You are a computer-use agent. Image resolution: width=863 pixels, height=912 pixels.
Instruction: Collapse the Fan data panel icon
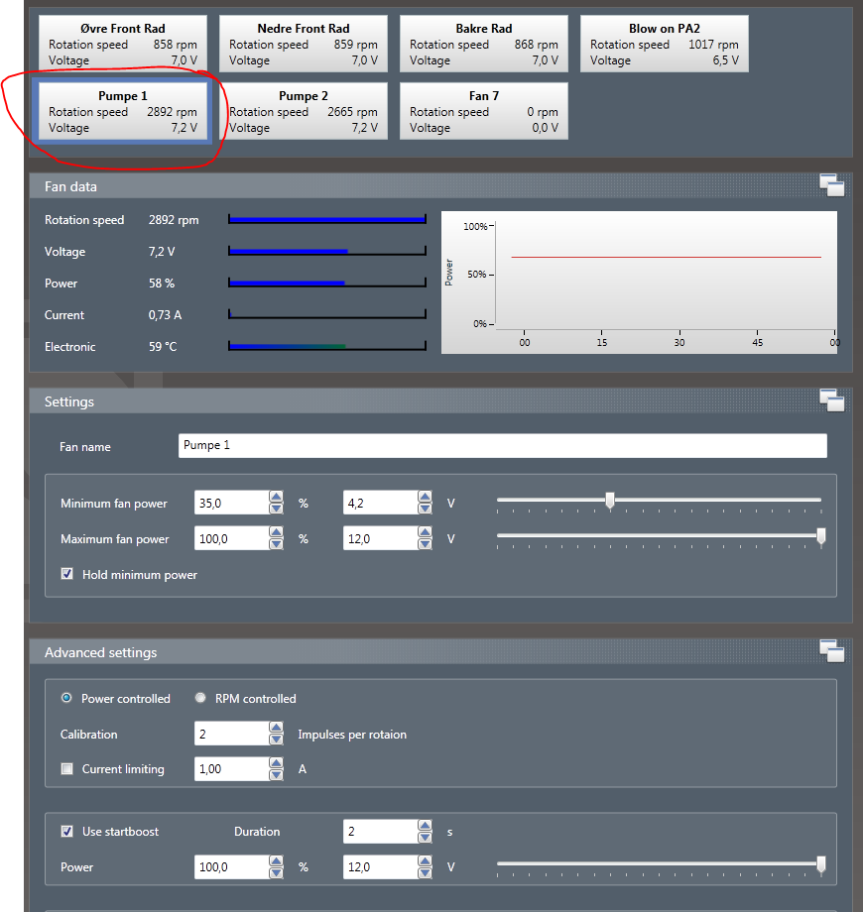click(x=831, y=184)
